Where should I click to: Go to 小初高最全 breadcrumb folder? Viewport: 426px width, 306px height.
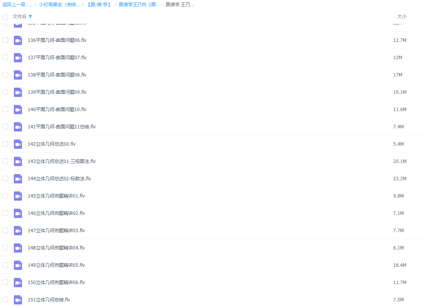click(x=59, y=5)
